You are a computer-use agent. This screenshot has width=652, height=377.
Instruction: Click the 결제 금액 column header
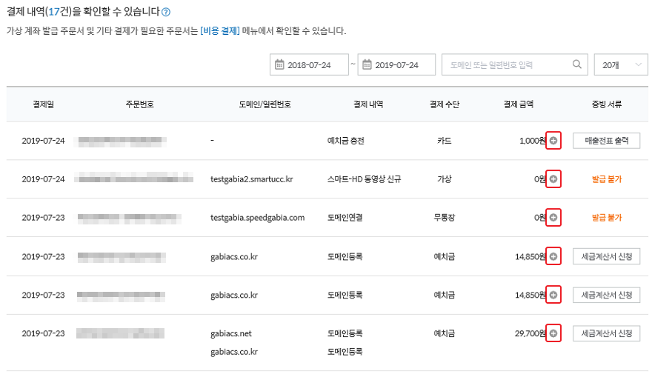[518, 104]
